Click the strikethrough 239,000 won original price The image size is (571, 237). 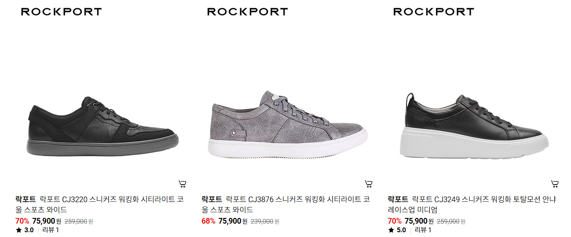pyautogui.click(x=265, y=221)
